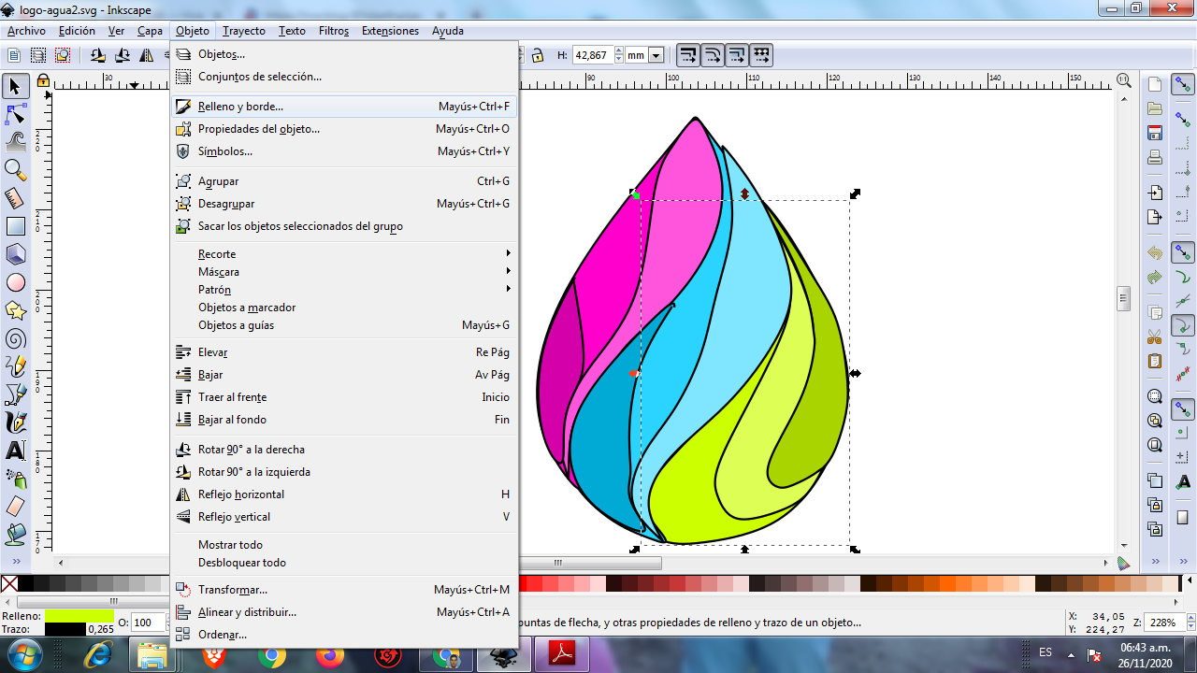Image resolution: width=1197 pixels, height=673 pixels.
Task: Open the Extensiones menu
Action: [x=390, y=31]
